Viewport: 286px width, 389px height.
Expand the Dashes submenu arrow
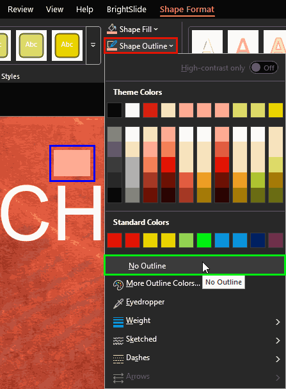pos(278,359)
